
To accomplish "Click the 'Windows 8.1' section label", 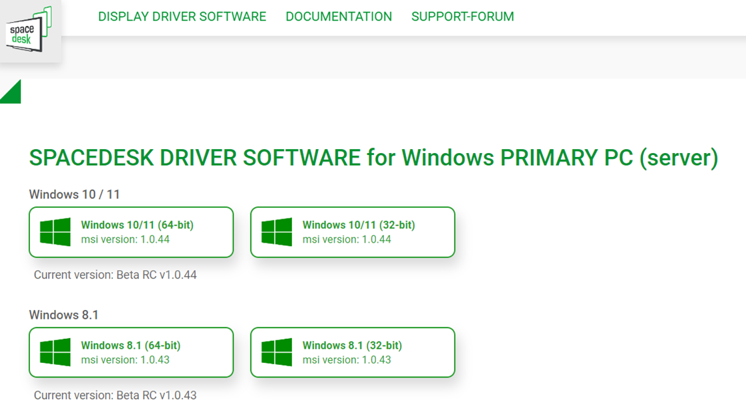I will pos(63,315).
